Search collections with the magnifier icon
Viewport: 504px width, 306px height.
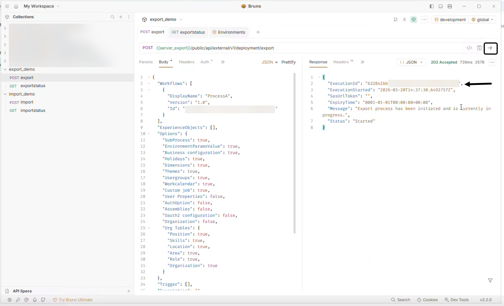[x=113, y=17]
